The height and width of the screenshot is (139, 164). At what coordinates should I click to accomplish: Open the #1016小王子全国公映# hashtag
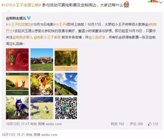21,5
